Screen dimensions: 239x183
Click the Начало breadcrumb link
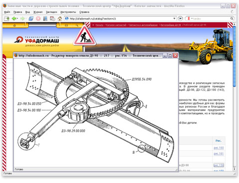click(x=99, y=25)
